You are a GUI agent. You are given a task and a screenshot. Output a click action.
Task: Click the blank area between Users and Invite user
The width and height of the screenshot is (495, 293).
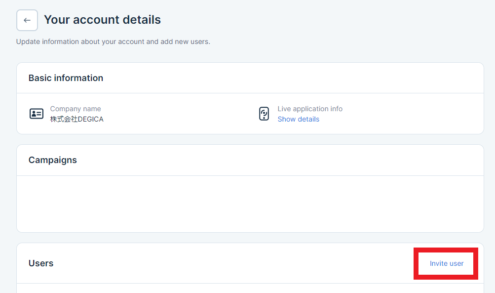pyautogui.click(x=232, y=263)
